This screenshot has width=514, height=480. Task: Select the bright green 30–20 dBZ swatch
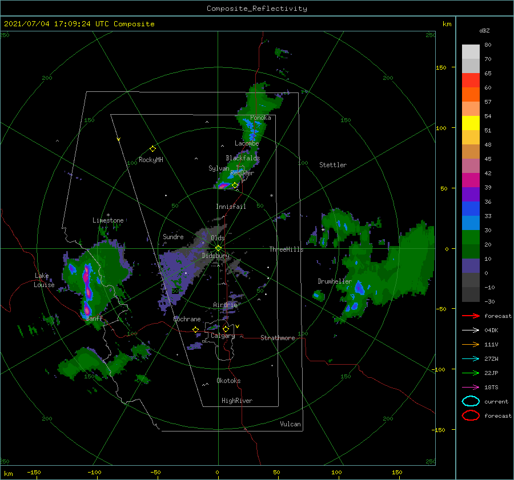click(x=471, y=237)
